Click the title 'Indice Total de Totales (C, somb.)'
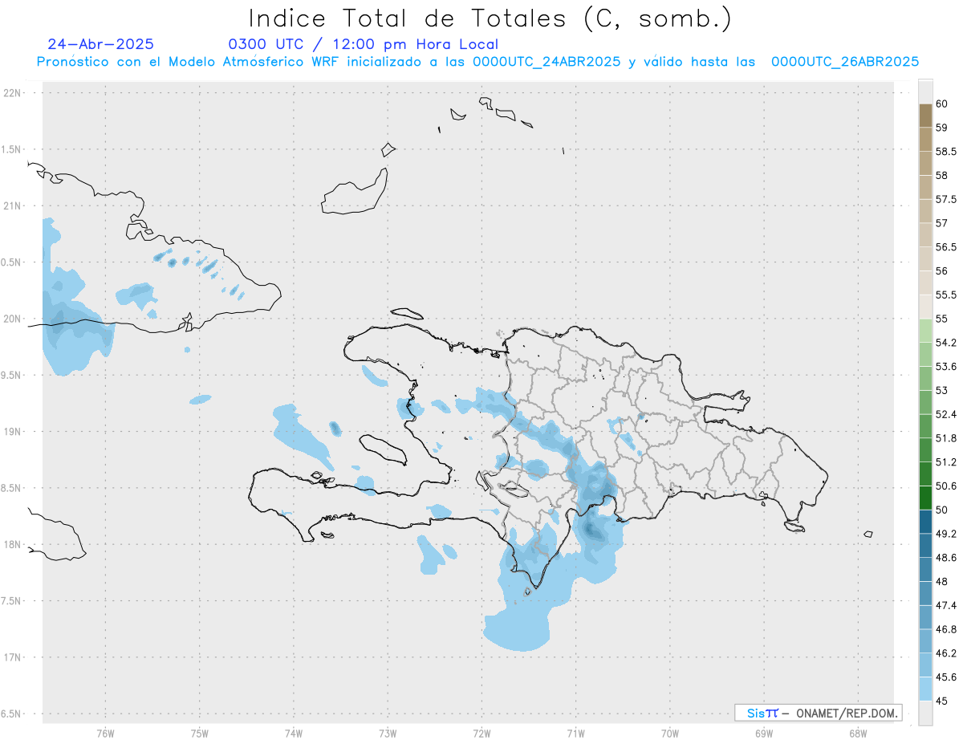The image size is (963, 744). click(490, 18)
